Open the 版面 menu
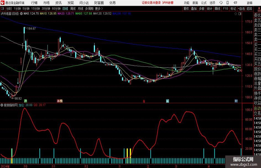This screenshot has width=261, height=168. (x=195, y=3)
